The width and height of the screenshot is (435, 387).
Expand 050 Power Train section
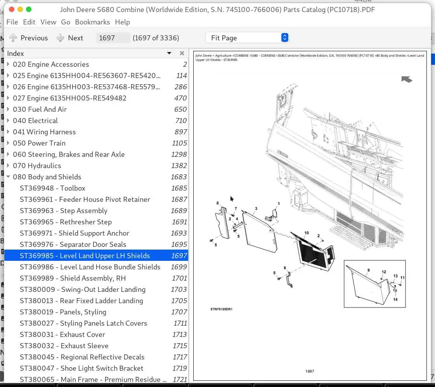(8, 143)
